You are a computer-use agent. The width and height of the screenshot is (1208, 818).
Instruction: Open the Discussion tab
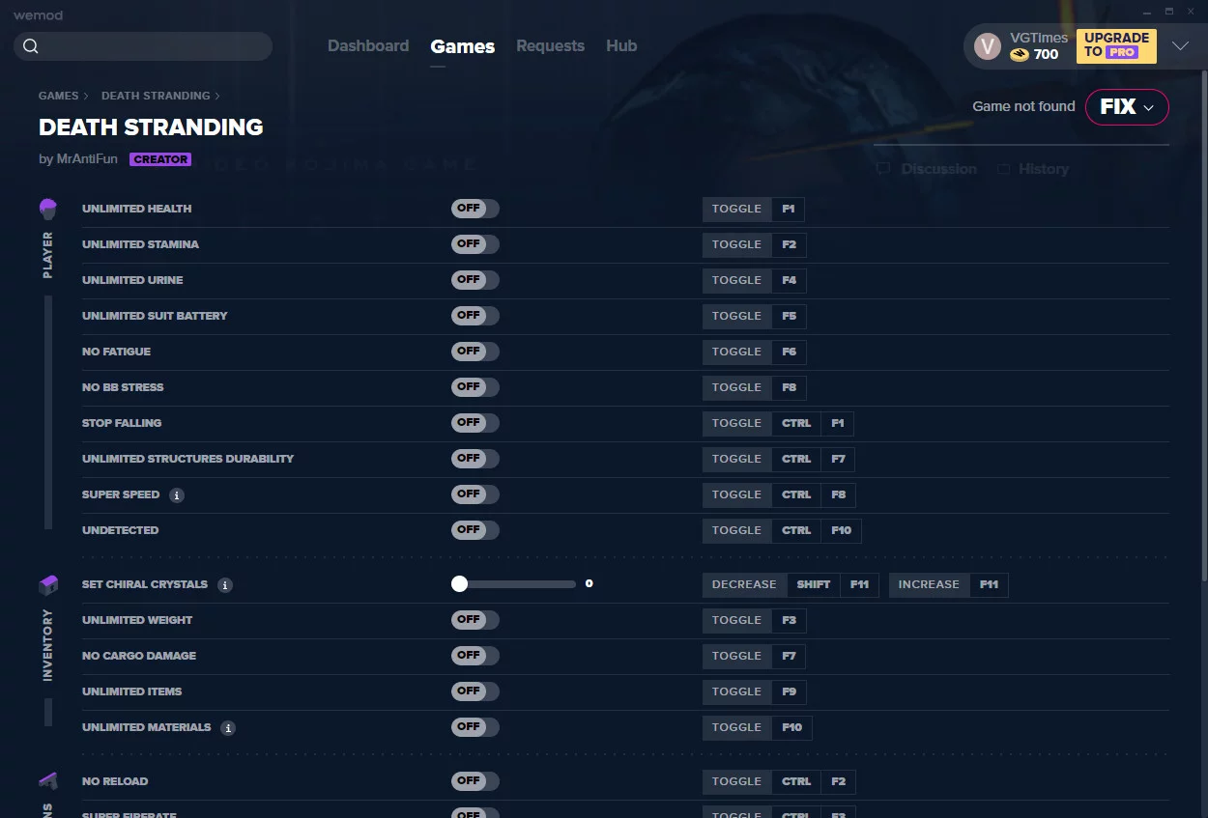pyautogui.click(x=927, y=169)
